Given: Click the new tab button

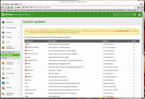Looking at the screenshot, I should pyautogui.click(x=24, y=4).
